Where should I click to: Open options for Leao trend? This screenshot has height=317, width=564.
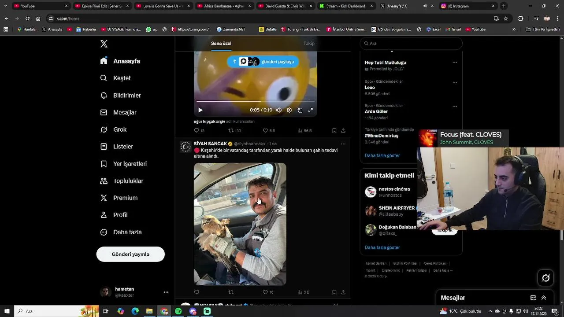tap(455, 82)
